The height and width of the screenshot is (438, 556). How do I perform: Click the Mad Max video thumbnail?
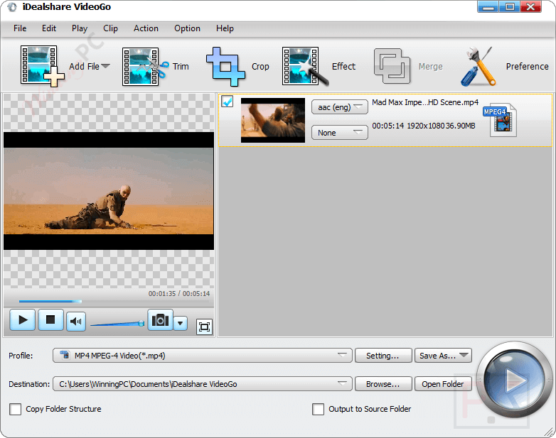pos(273,121)
